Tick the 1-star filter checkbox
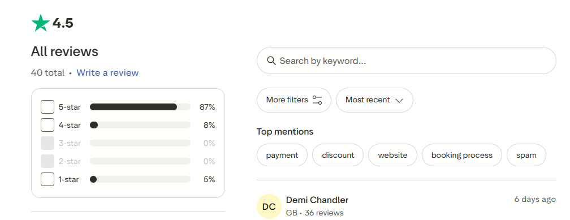This screenshot has height=220, width=570. [x=47, y=179]
